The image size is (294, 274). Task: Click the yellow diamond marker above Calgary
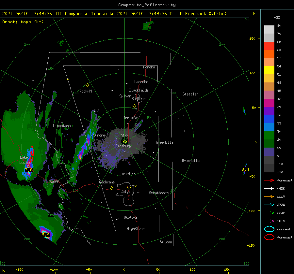129,188
